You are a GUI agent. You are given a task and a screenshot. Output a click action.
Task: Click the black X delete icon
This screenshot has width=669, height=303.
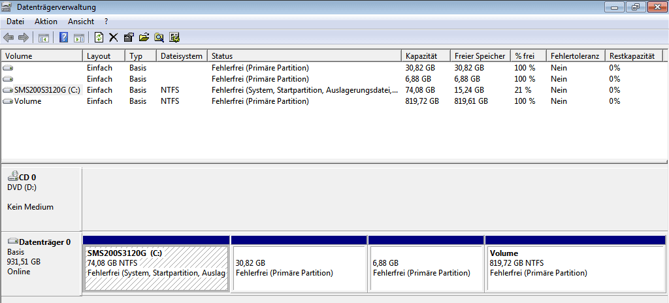[x=113, y=38]
